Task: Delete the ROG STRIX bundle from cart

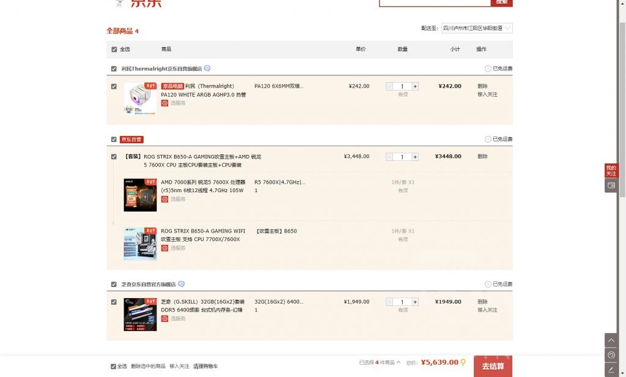Action: point(482,156)
